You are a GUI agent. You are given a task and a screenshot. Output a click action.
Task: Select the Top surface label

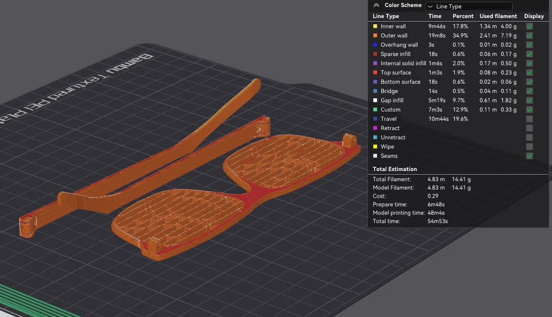[x=396, y=73]
